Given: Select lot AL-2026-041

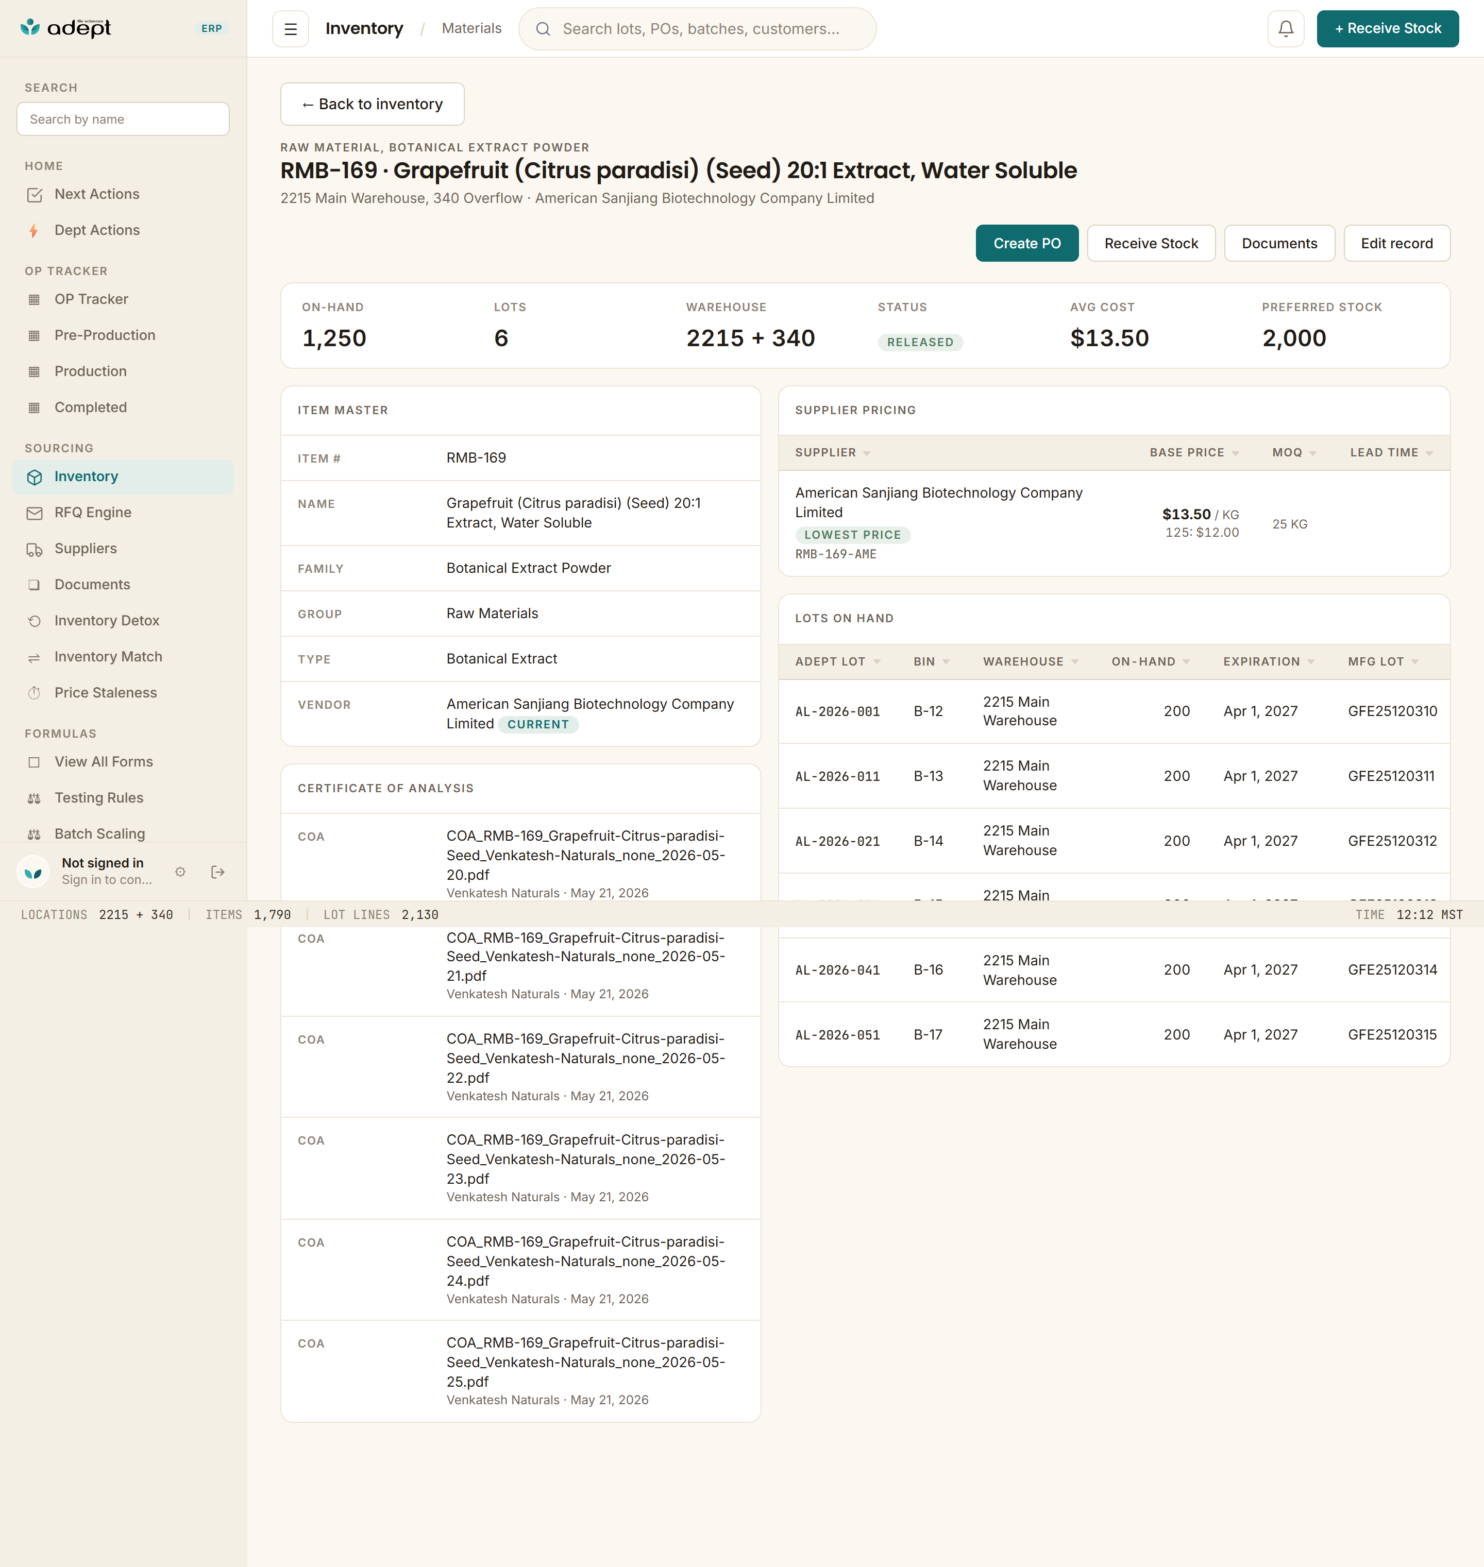Looking at the screenshot, I should click(x=837, y=971).
